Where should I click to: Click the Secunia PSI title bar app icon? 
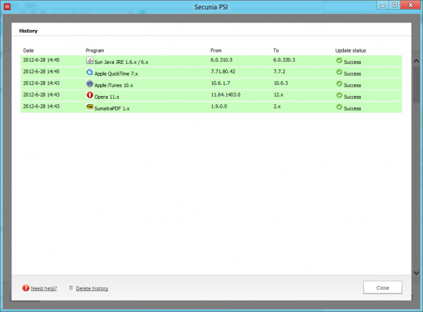coord(8,6)
